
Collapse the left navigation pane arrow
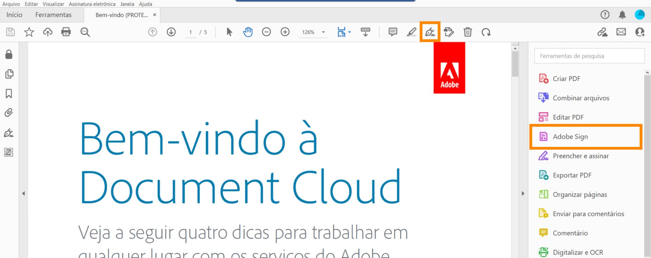(x=23, y=194)
